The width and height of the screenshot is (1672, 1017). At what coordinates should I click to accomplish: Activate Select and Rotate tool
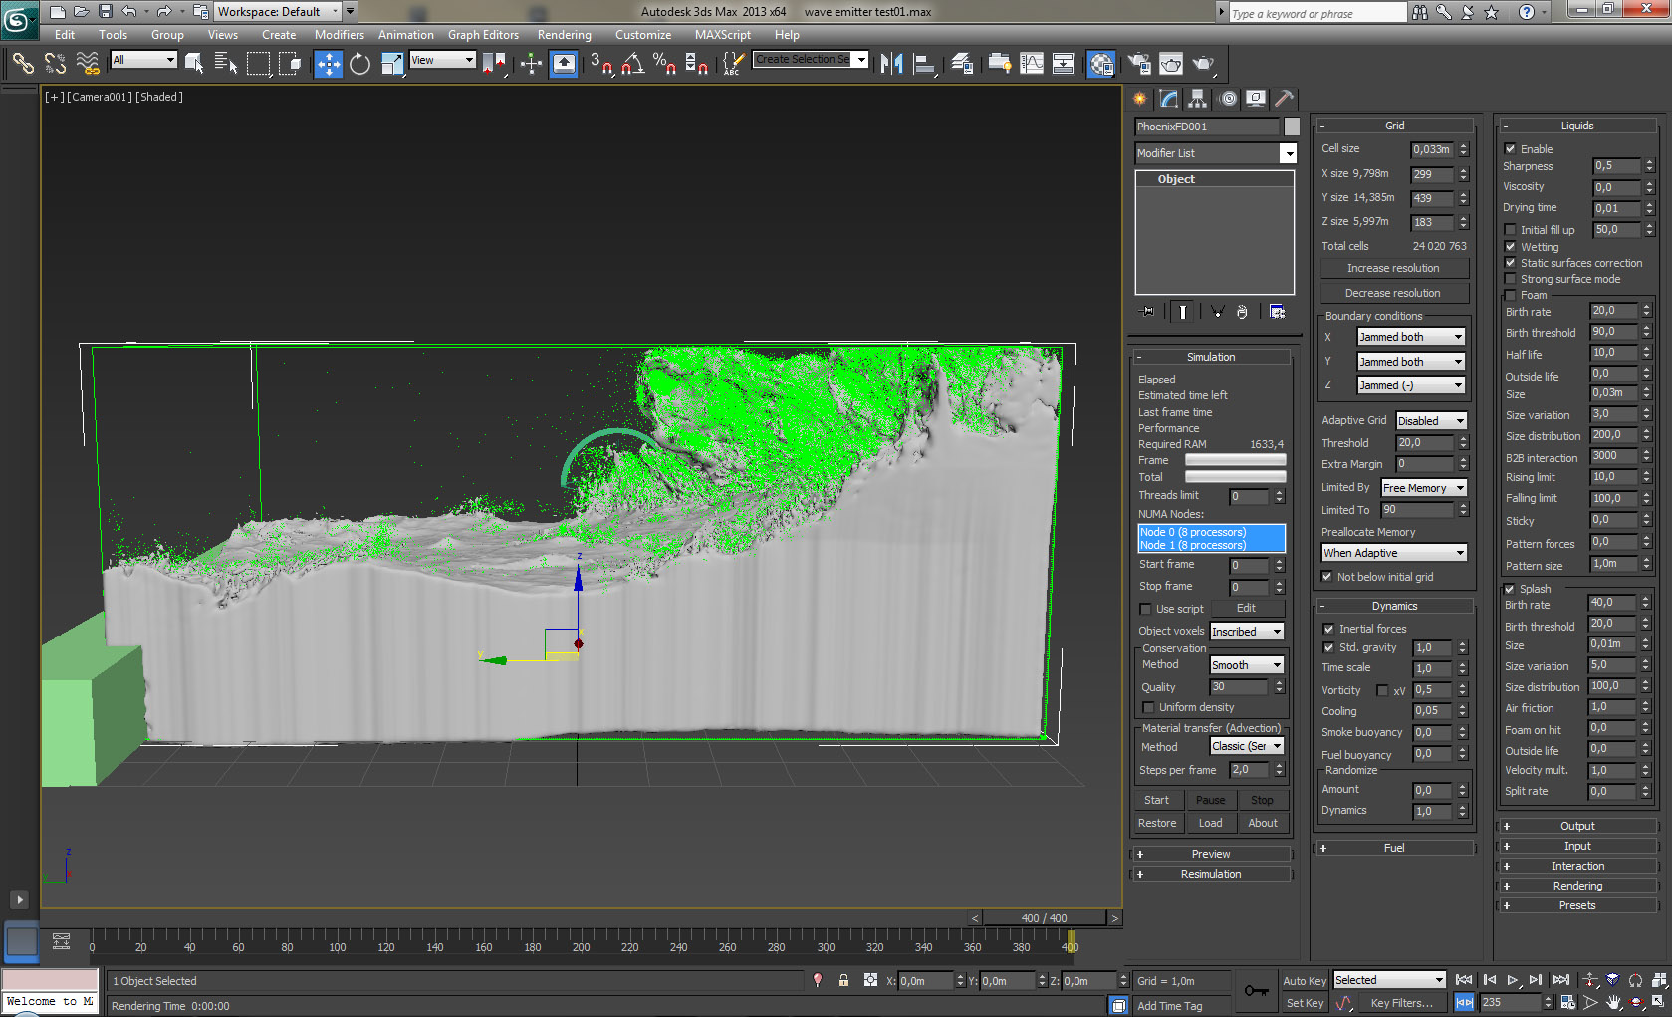click(359, 64)
